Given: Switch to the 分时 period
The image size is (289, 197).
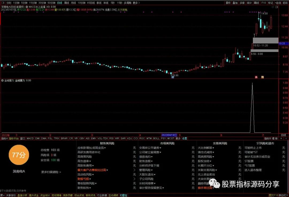Looking at the screenshot, I should (9, 3).
